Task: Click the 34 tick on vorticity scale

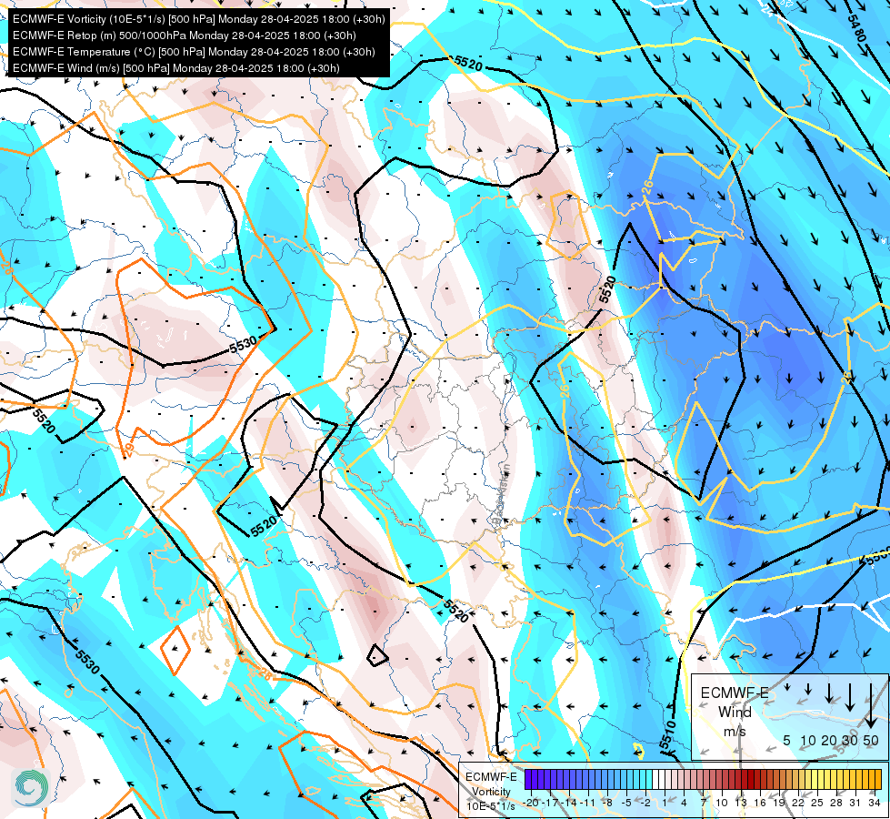Action: click(875, 803)
